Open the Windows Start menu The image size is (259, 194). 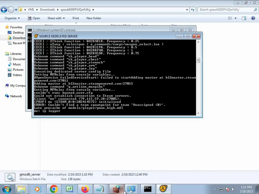click(7, 189)
